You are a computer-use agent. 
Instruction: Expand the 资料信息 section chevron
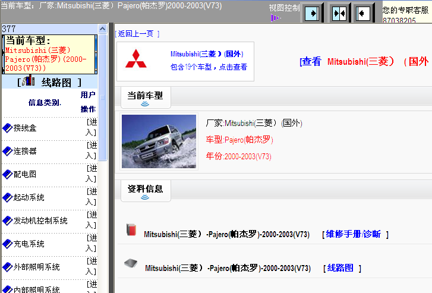point(145,197)
